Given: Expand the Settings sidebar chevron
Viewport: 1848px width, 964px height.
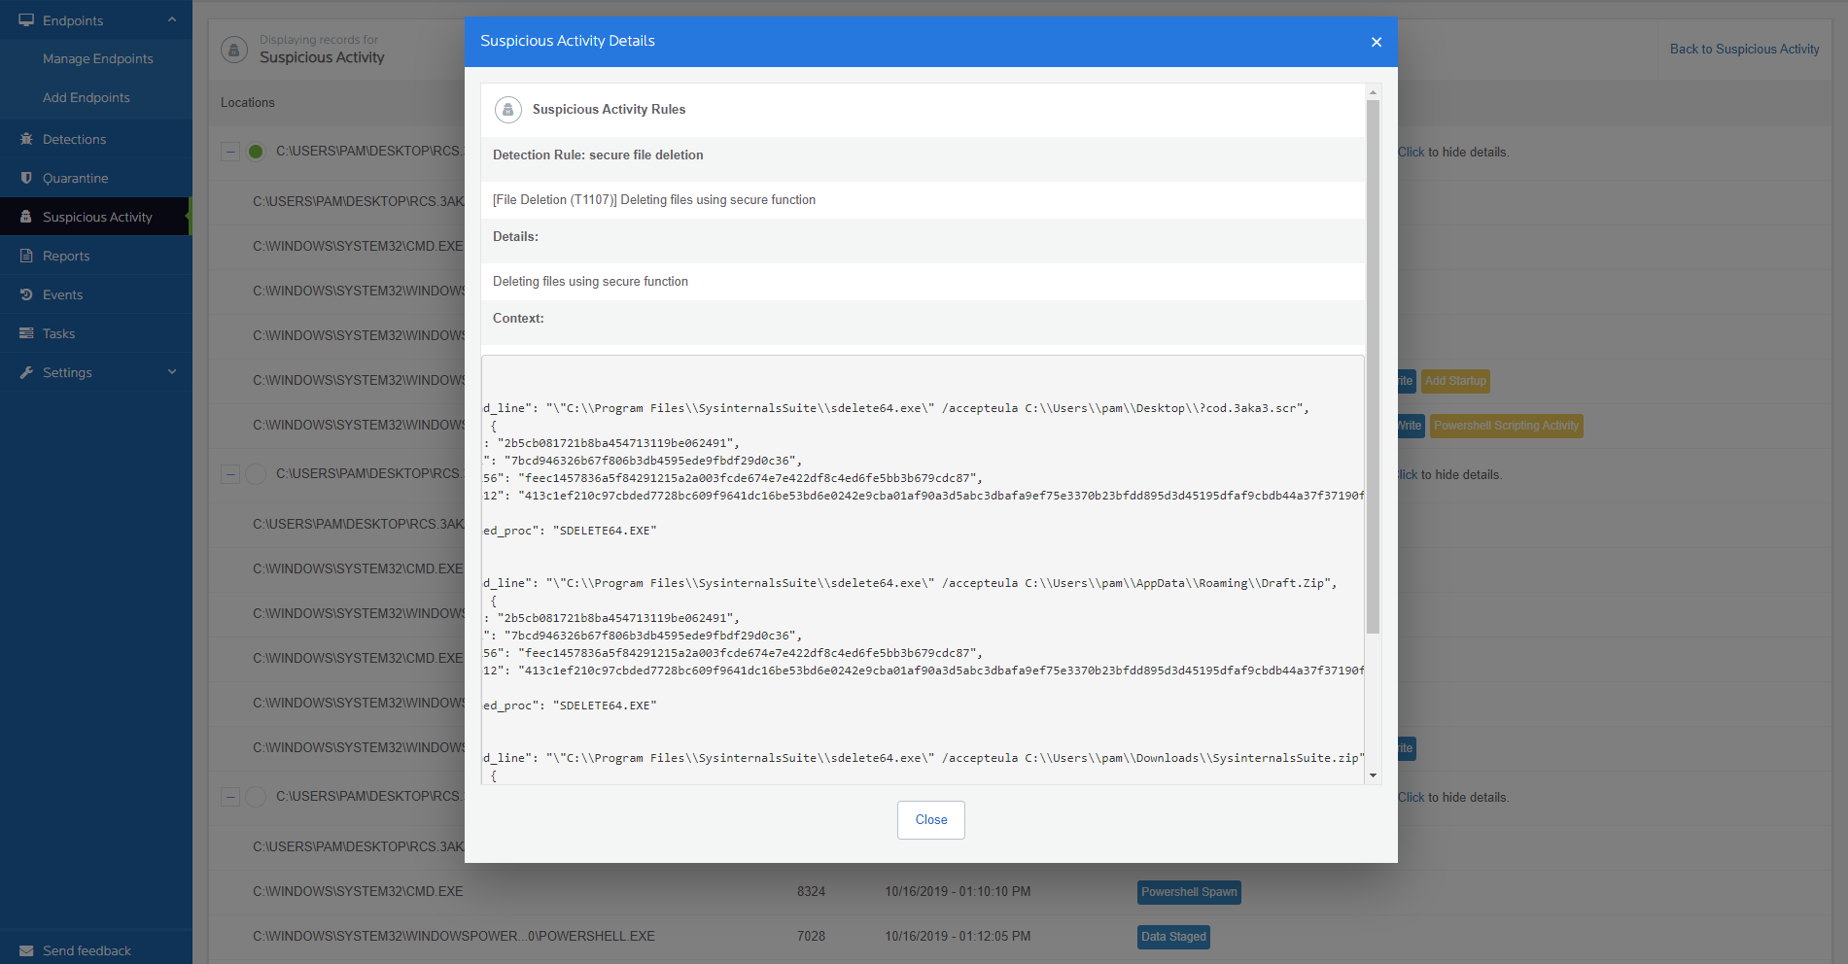Looking at the screenshot, I should (x=172, y=372).
